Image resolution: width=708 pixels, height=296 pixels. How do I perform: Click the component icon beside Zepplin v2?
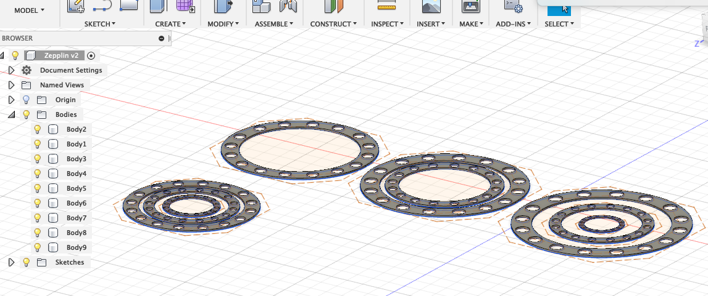(x=31, y=55)
